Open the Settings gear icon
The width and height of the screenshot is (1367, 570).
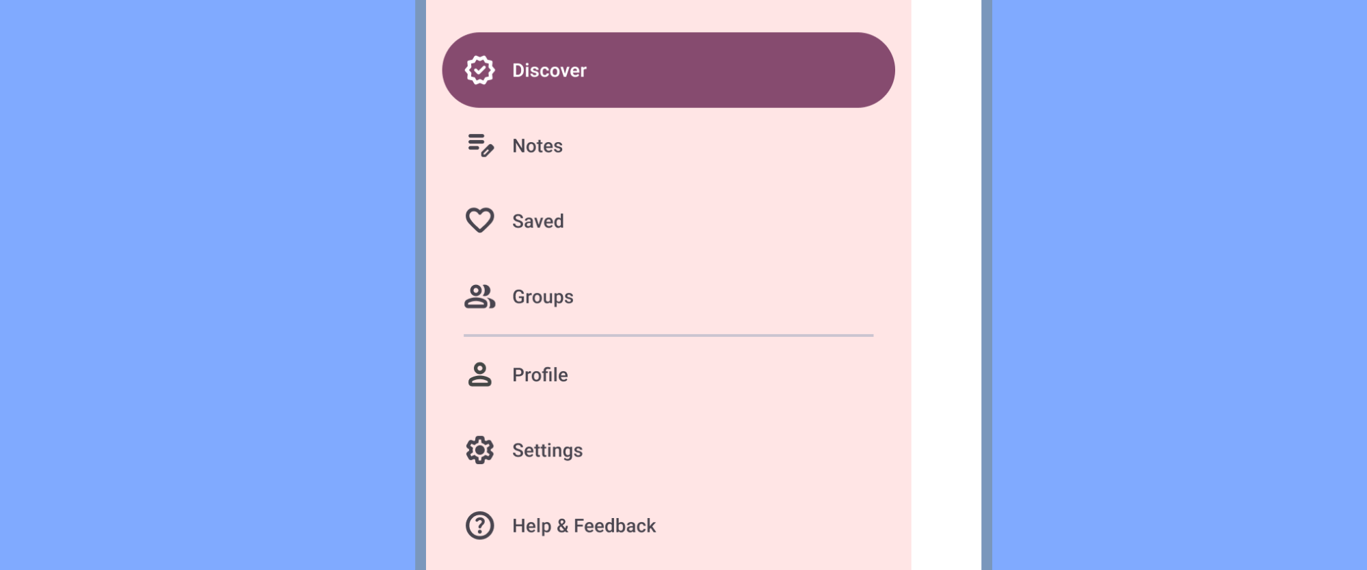pos(479,450)
